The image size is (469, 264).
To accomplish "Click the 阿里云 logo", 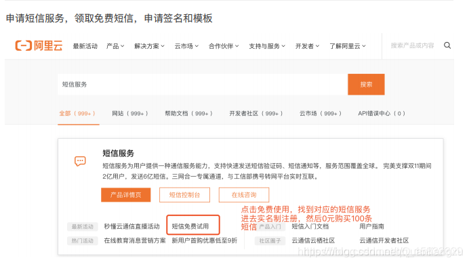I will pyautogui.click(x=39, y=46).
